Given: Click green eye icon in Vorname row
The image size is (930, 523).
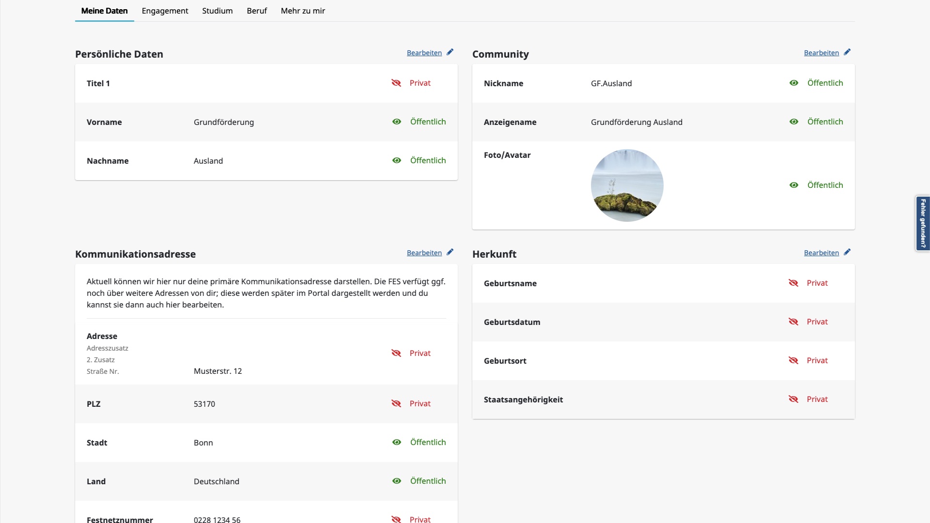Looking at the screenshot, I should tap(397, 122).
